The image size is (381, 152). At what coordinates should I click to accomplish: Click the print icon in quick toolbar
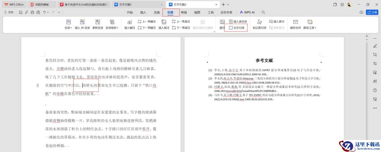coord(32,12)
